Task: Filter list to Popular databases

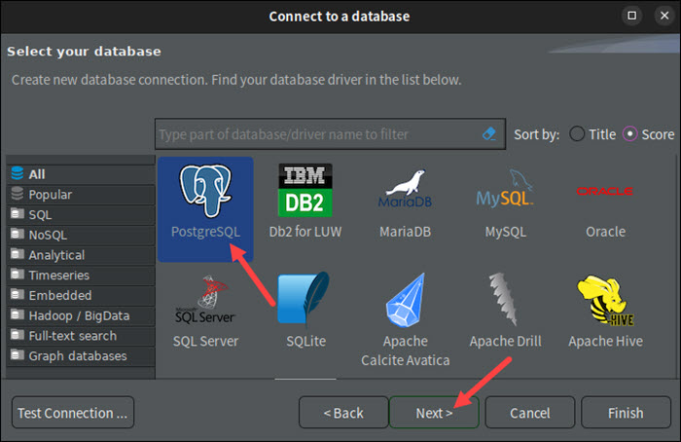Action: click(81, 195)
